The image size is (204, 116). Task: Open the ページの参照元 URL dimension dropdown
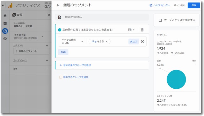click(x=72, y=41)
